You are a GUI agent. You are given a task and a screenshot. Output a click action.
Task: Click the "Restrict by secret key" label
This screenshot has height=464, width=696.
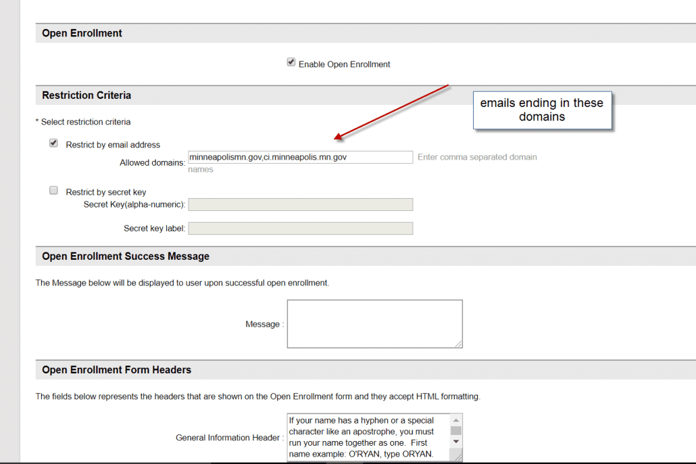tap(106, 192)
